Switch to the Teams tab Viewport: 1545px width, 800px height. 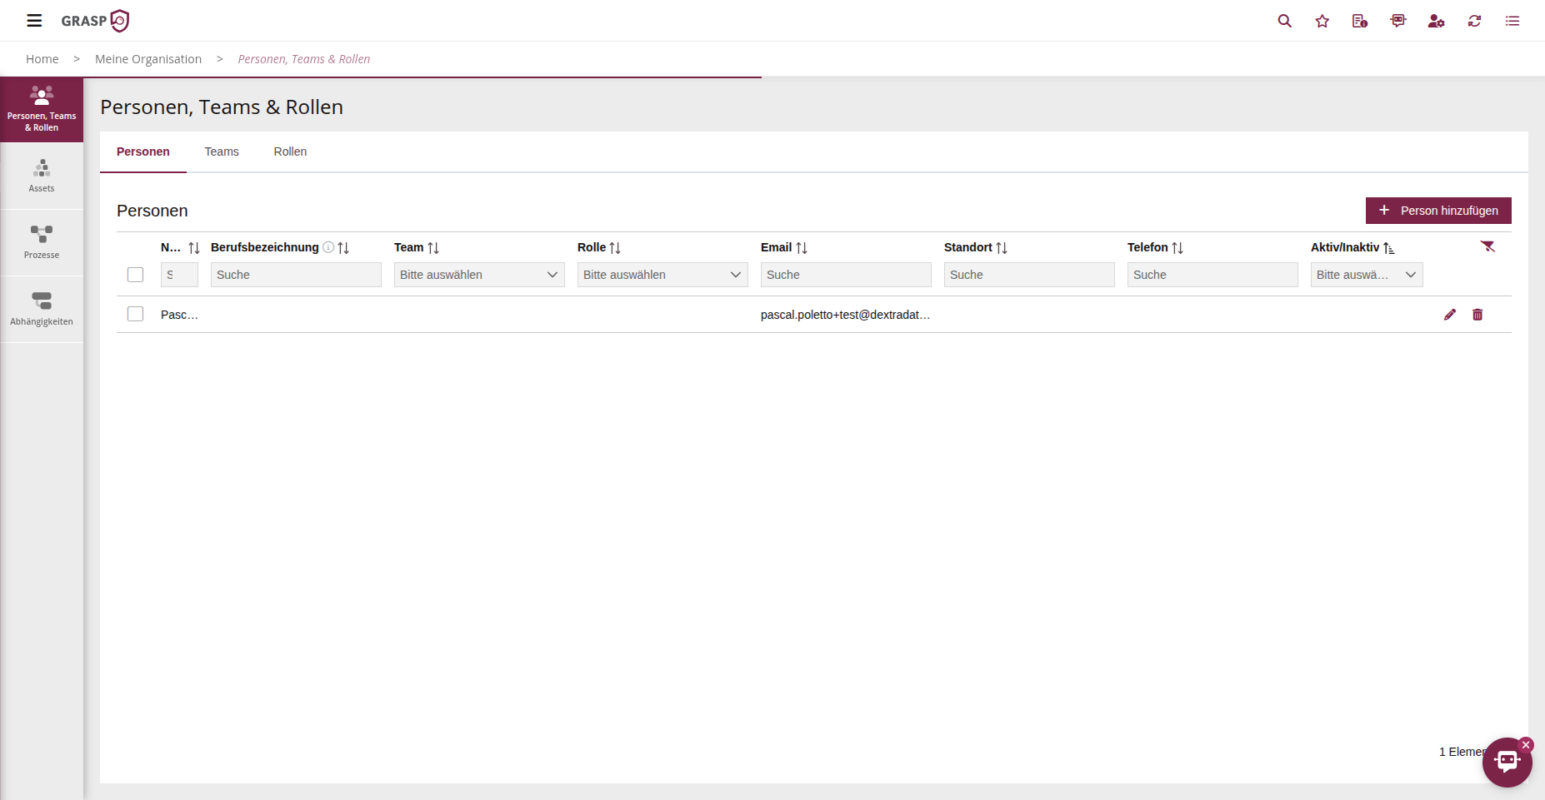click(x=222, y=152)
